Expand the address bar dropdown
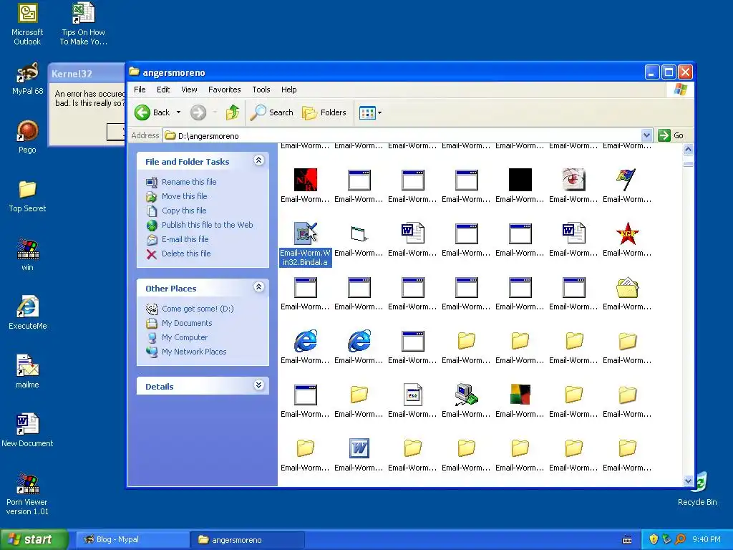 pos(646,135)
